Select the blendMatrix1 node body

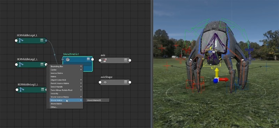(77, 64)
